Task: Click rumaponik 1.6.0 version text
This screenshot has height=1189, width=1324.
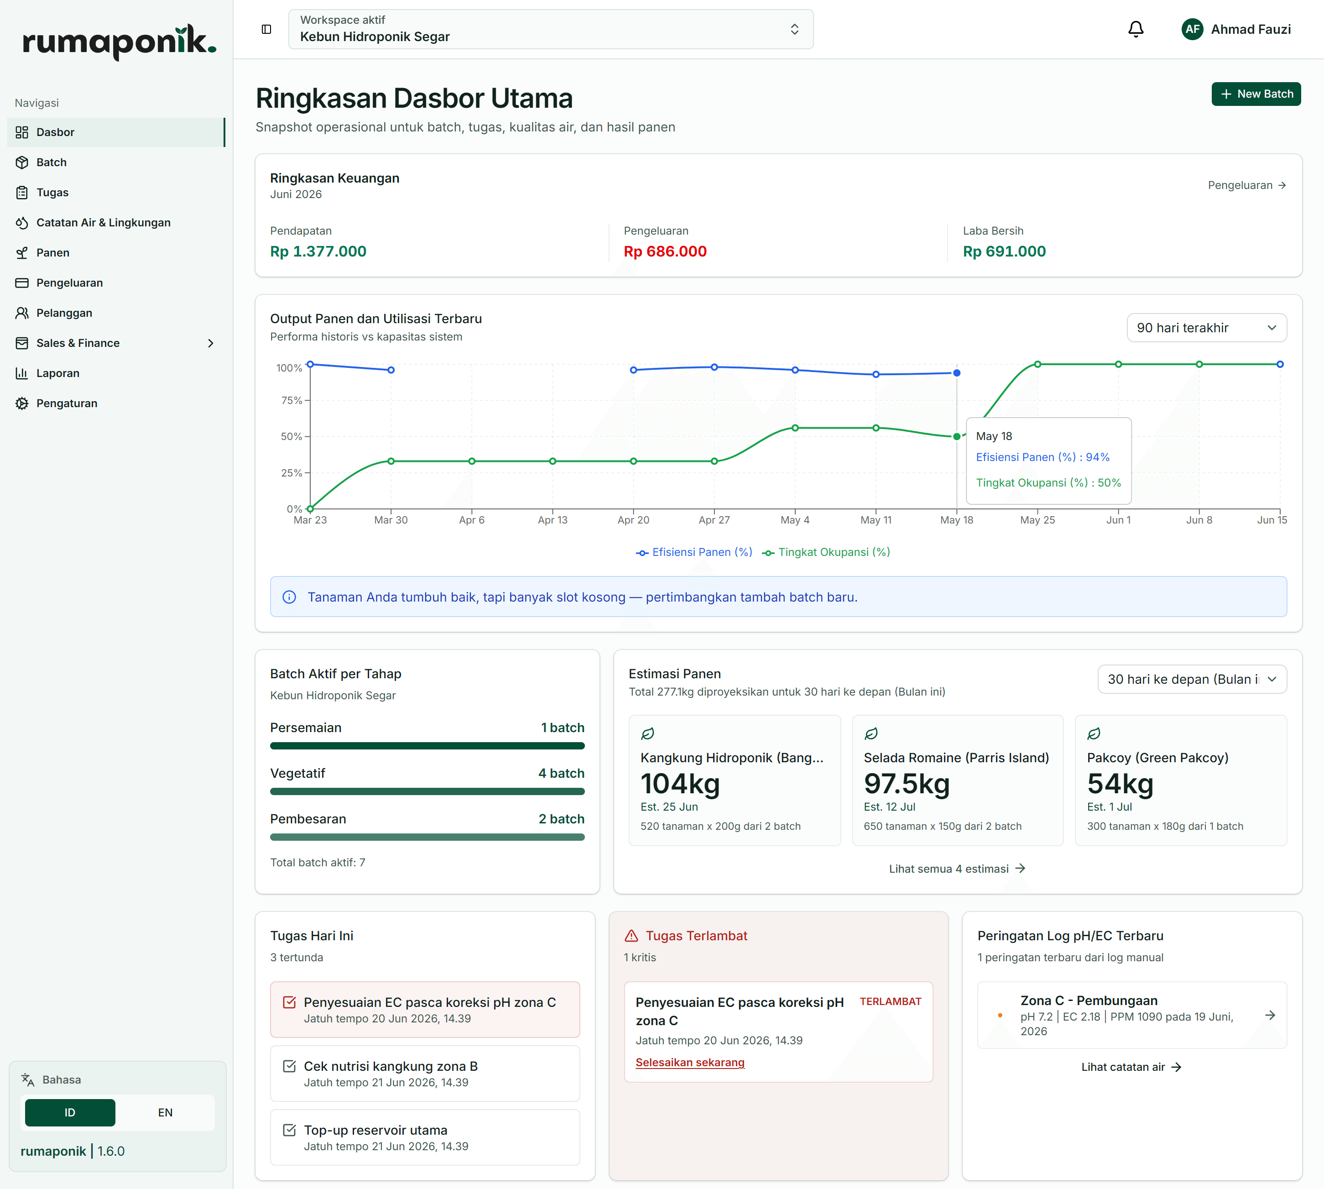Action: click(x=73, y=1152)
